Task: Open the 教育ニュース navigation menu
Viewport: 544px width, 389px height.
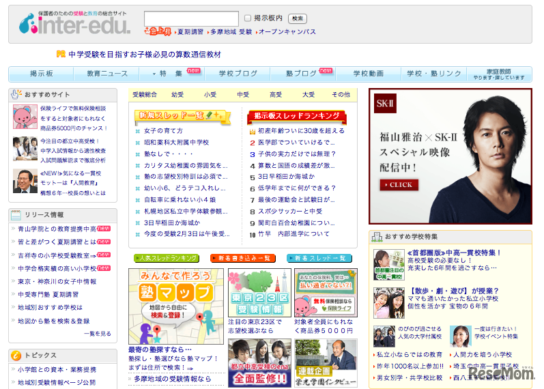Action: click(x=107, y=74)
